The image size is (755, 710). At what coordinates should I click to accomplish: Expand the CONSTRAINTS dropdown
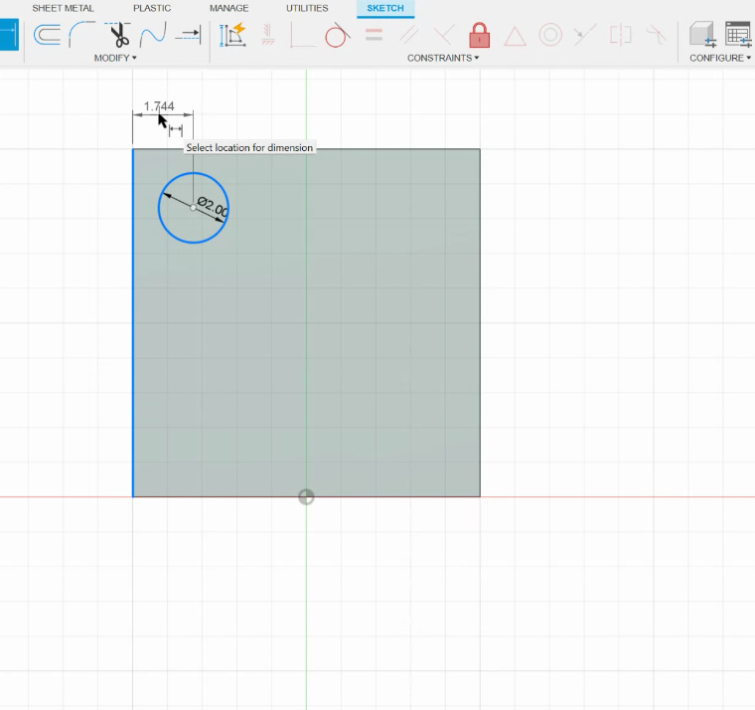click(x=443, y=58)
